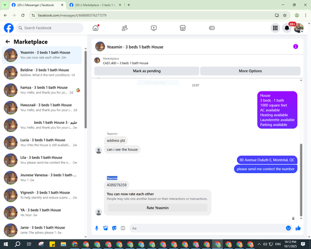This screenshot has width=311, height=249.
Task: Click the message input field Aa
Action: [207, 228]
